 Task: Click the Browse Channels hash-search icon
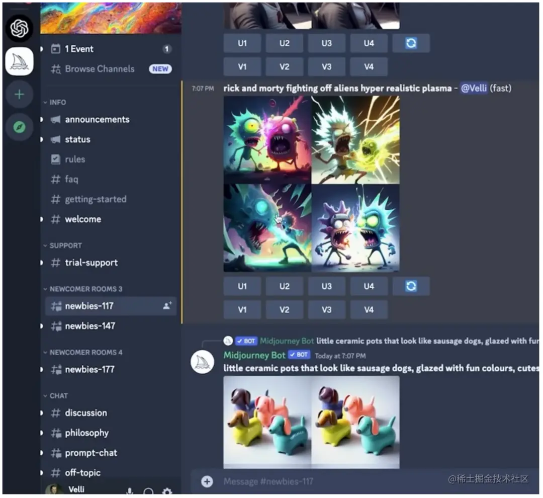[x=56, y=69]
